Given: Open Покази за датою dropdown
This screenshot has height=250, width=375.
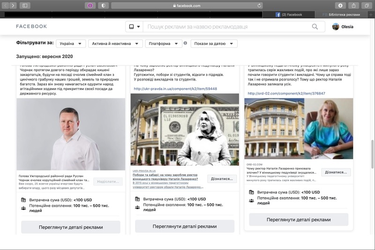Looking at the screenshot, I should pyautogui.click(x=214, y=44).
